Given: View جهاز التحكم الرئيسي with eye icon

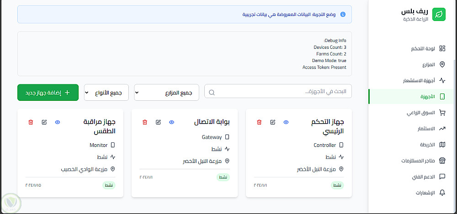Looking at the screenshot, I should [286, 122].
